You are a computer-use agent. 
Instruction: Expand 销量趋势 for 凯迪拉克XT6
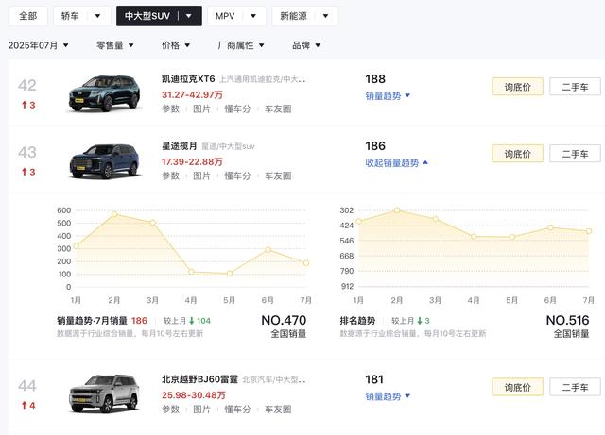(388, 95)
